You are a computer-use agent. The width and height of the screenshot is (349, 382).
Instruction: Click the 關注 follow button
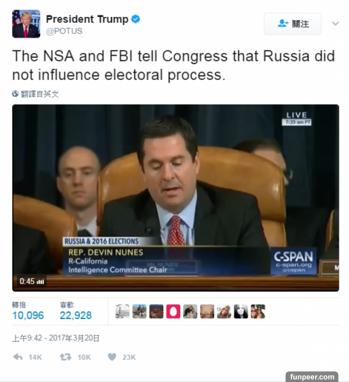coord(292,24)
